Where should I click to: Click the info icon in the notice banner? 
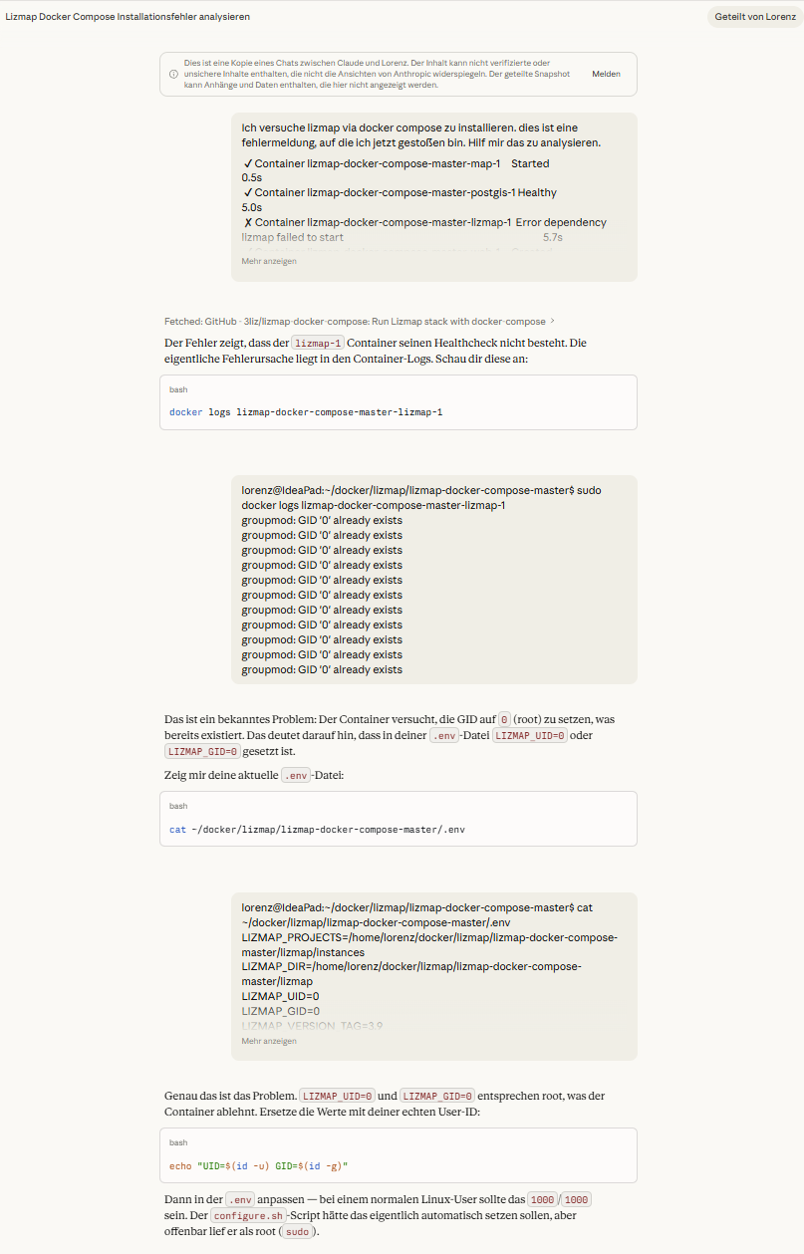[173, 74]
